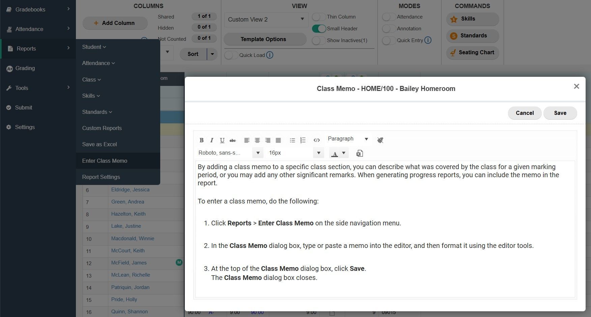Open the Seating Chart command
This screenshot has height=317, width=591.
click(473, 53)
